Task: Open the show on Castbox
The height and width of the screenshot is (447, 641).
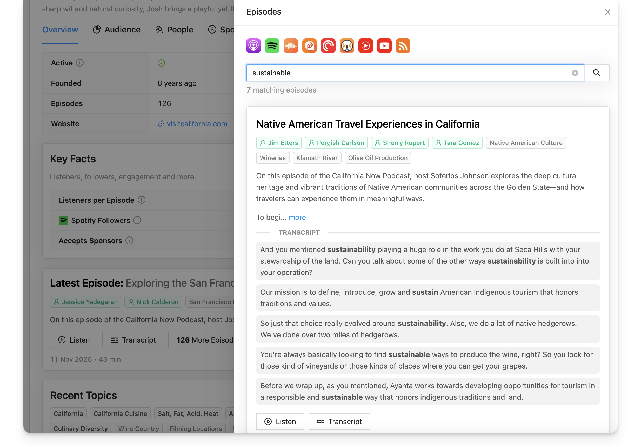Action: coord(290,45)
